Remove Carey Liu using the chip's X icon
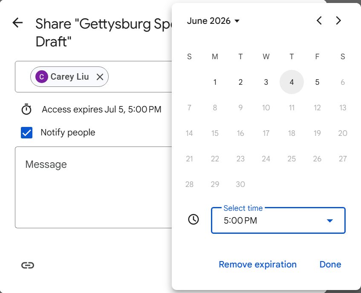This screenshot has width=361, height=293. 100,77
